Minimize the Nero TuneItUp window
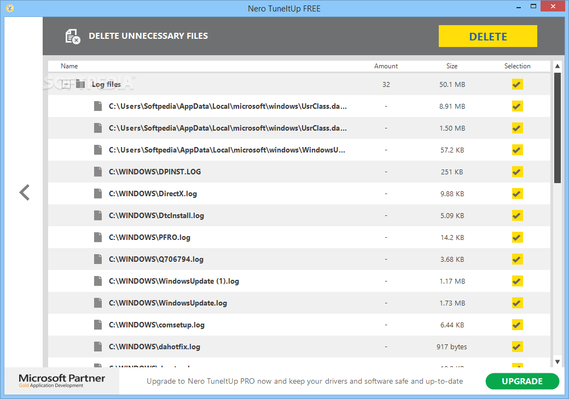 pyautogui.click(x=519, y=7)
